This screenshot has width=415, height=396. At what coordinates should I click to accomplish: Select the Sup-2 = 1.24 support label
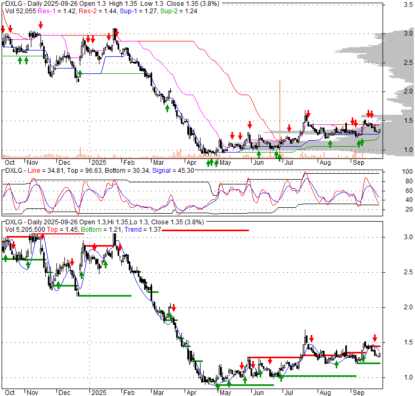pyautogui.click(x=179, y=11)
